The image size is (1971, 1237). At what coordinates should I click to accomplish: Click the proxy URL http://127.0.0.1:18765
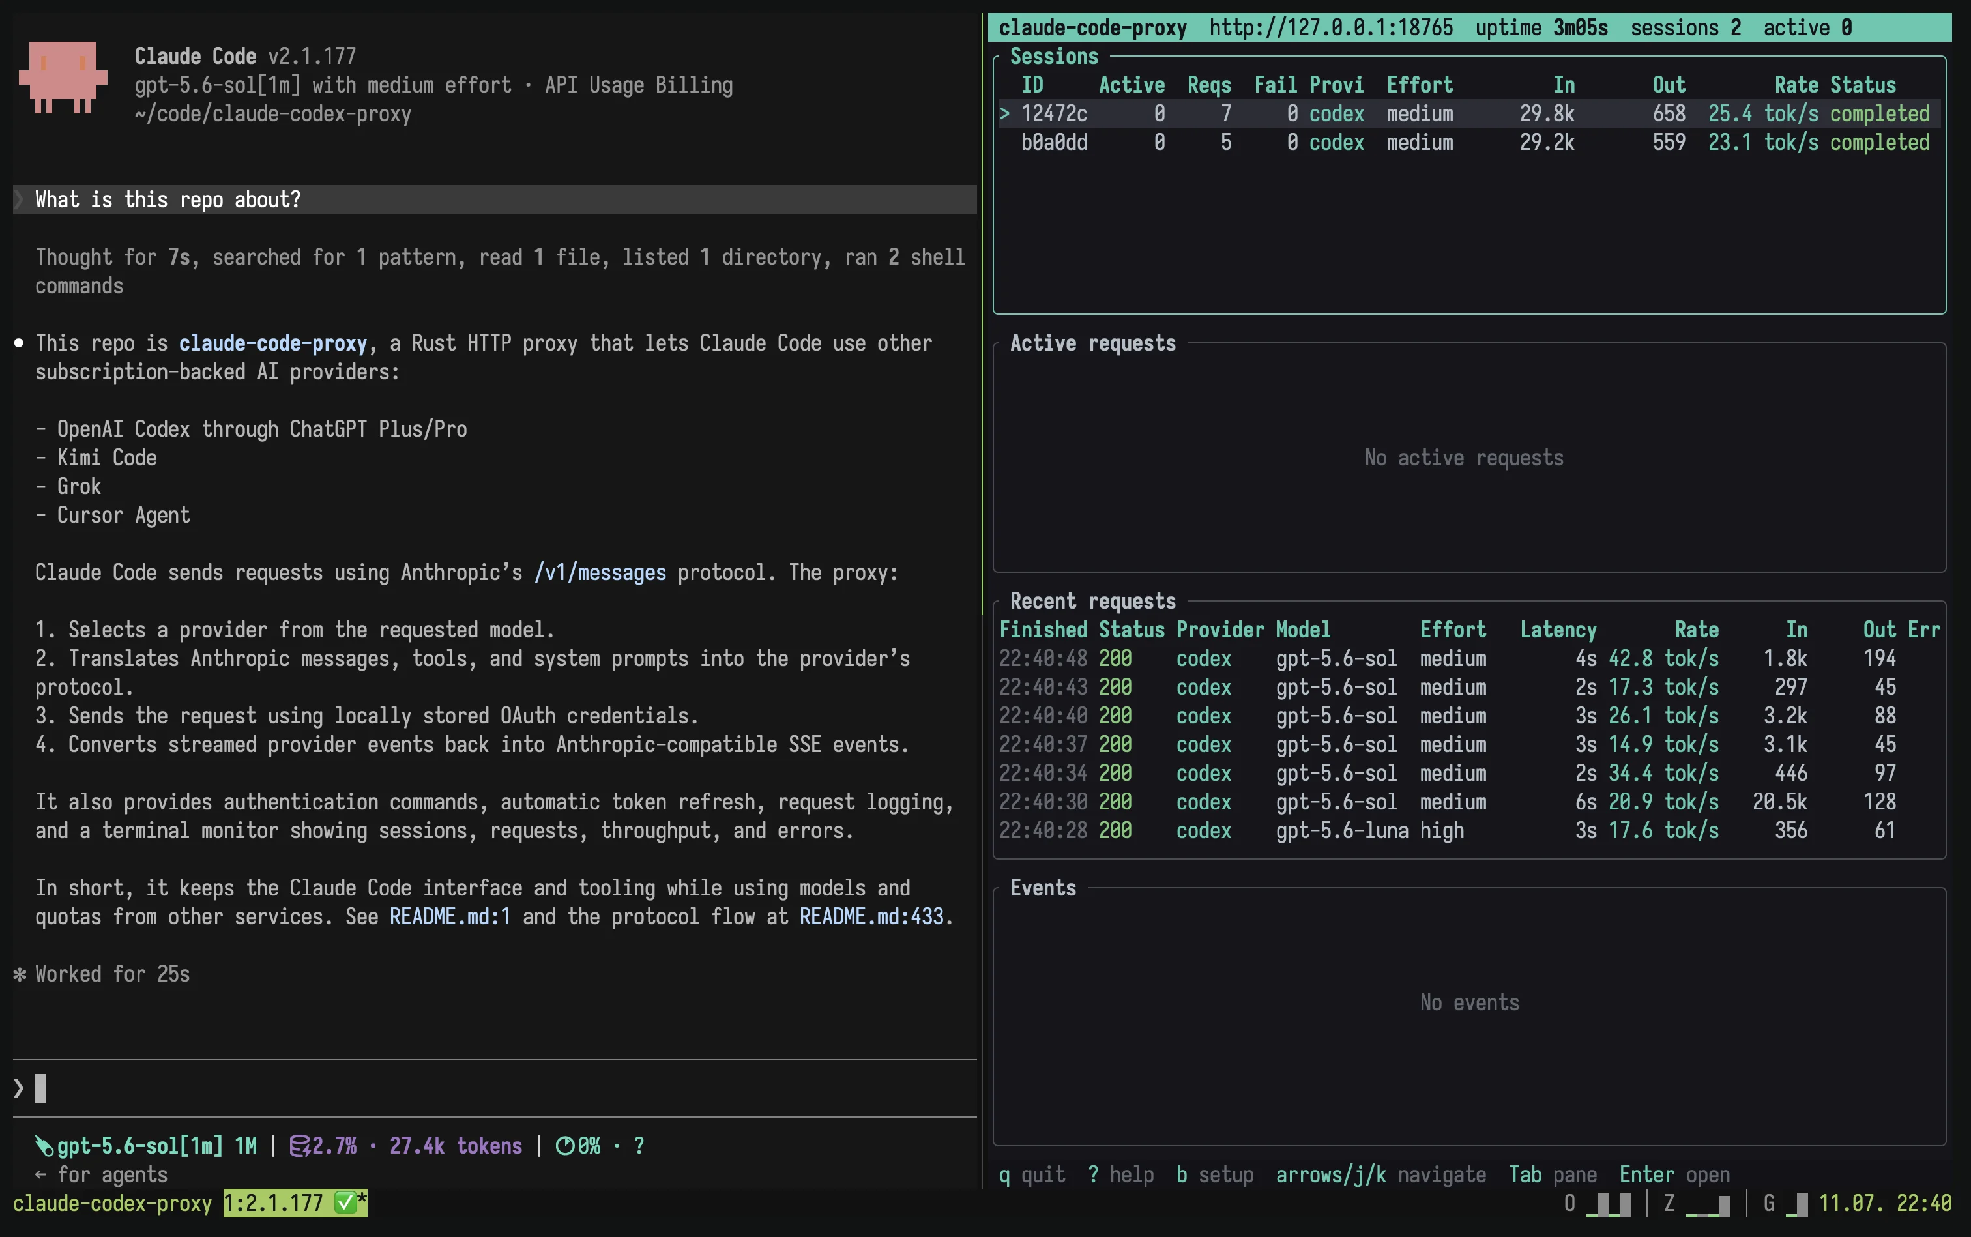coord(1331,28)
